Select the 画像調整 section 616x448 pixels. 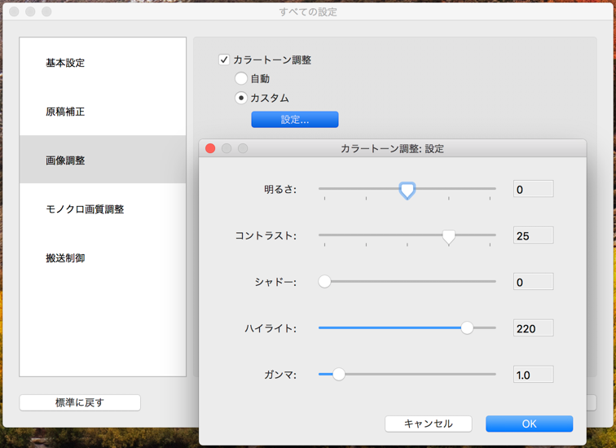(x=103, y=160)
